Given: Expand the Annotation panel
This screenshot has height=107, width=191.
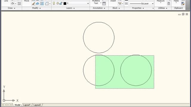Looking at the screenshot, I should (x=99, y=8).
